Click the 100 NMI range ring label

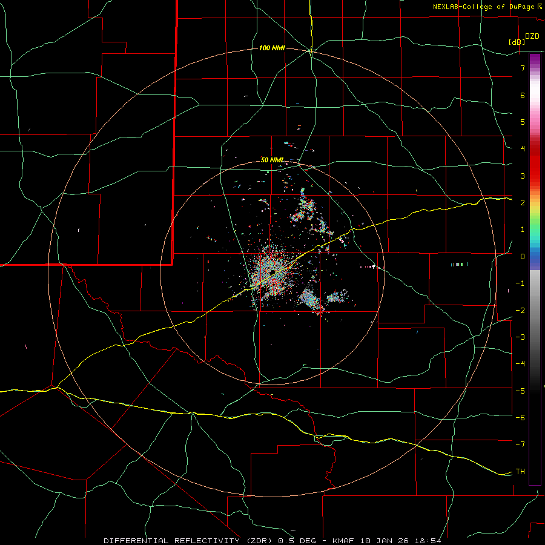point(272,48)
